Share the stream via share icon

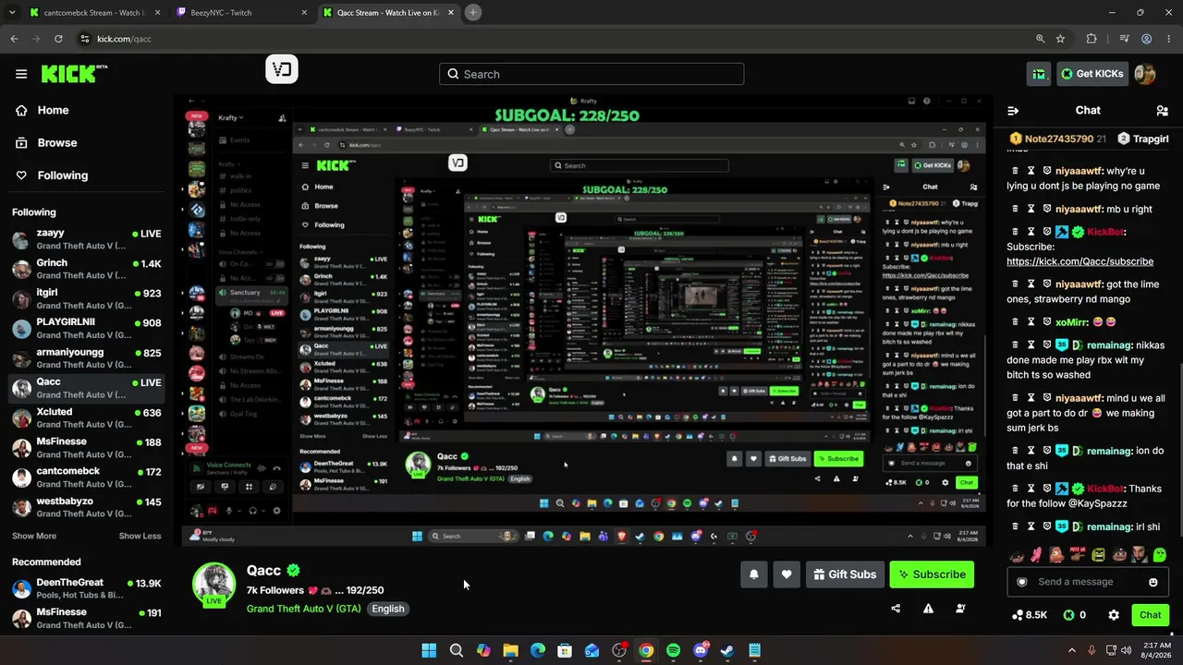click(x=896, y=609)
